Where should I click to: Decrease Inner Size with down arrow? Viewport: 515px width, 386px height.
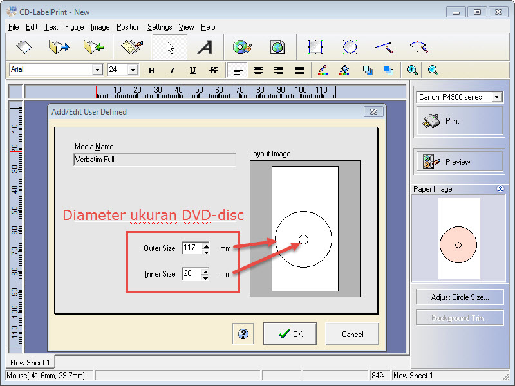tap(205, 278)
